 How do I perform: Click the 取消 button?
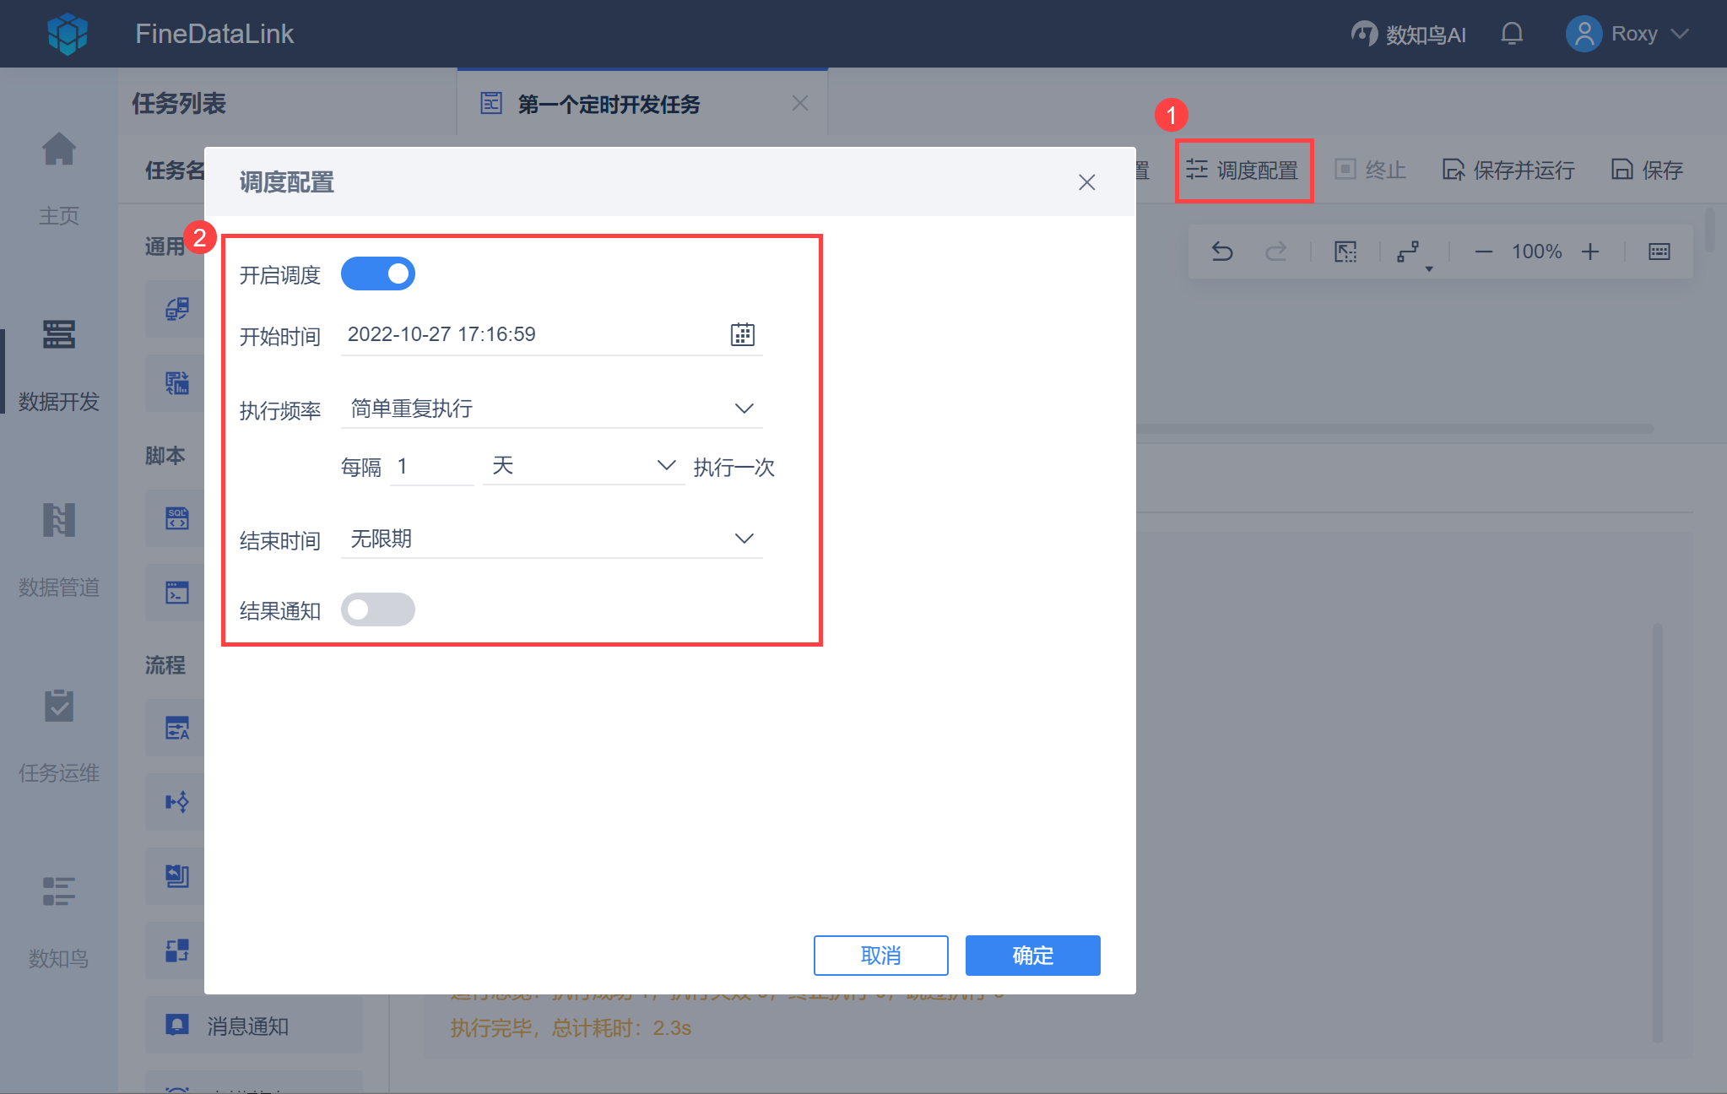coord(880,956)
